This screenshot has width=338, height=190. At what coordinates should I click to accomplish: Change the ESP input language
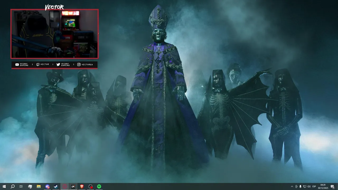[x=314, y=187]
